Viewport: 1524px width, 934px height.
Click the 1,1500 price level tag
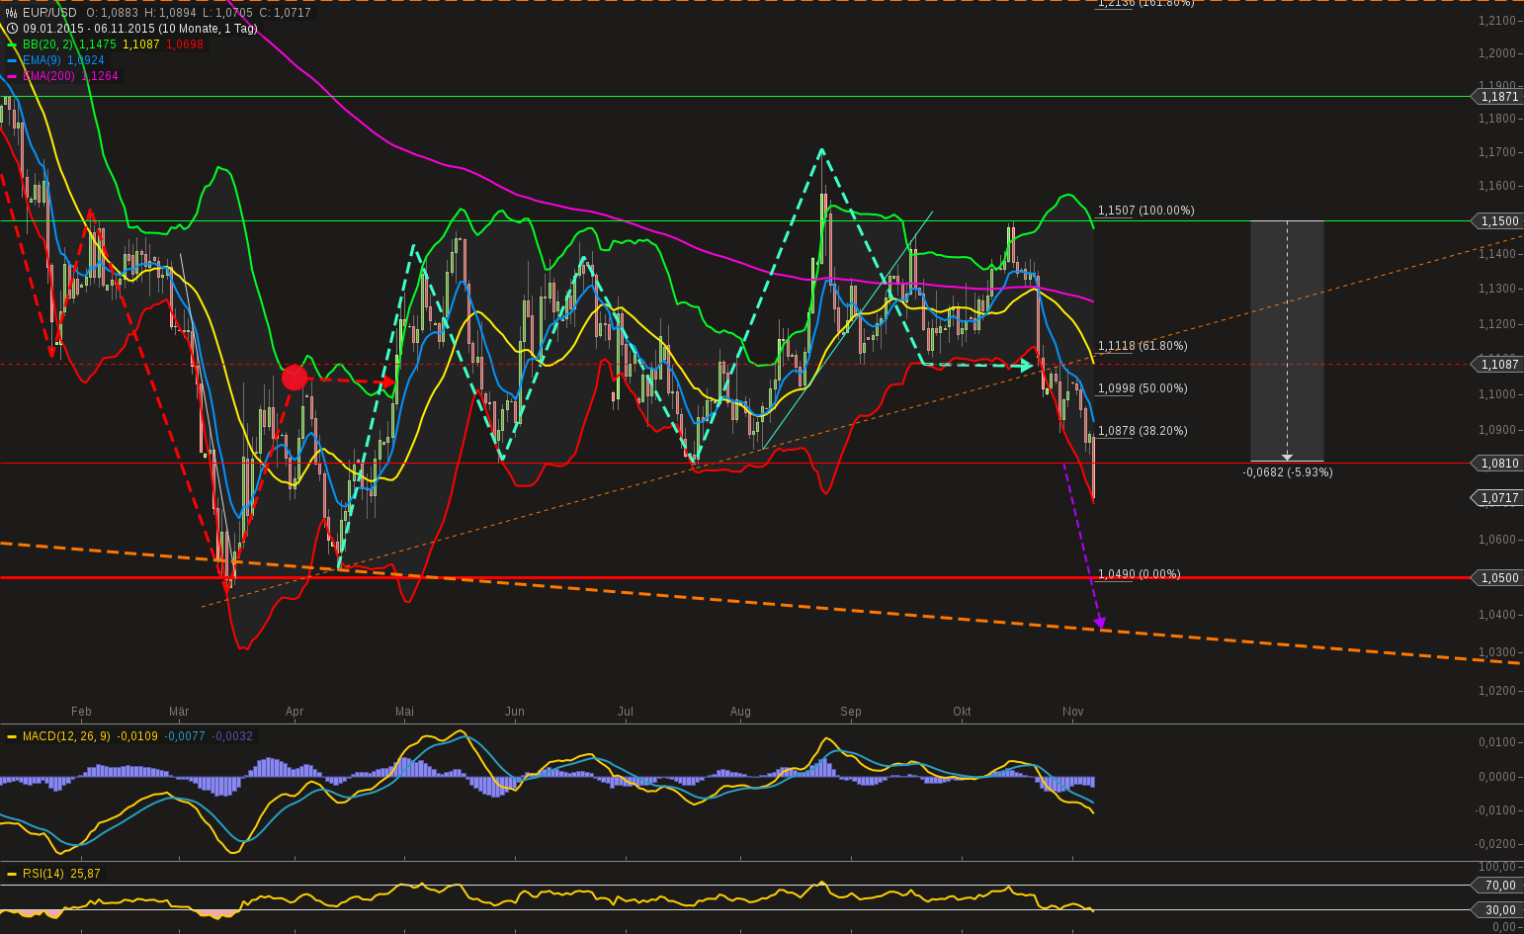pos(1498,221)
